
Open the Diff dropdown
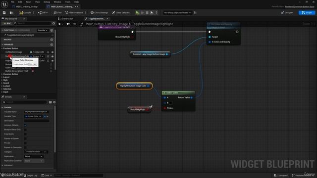pyautogui.click(x=43, y=13)
